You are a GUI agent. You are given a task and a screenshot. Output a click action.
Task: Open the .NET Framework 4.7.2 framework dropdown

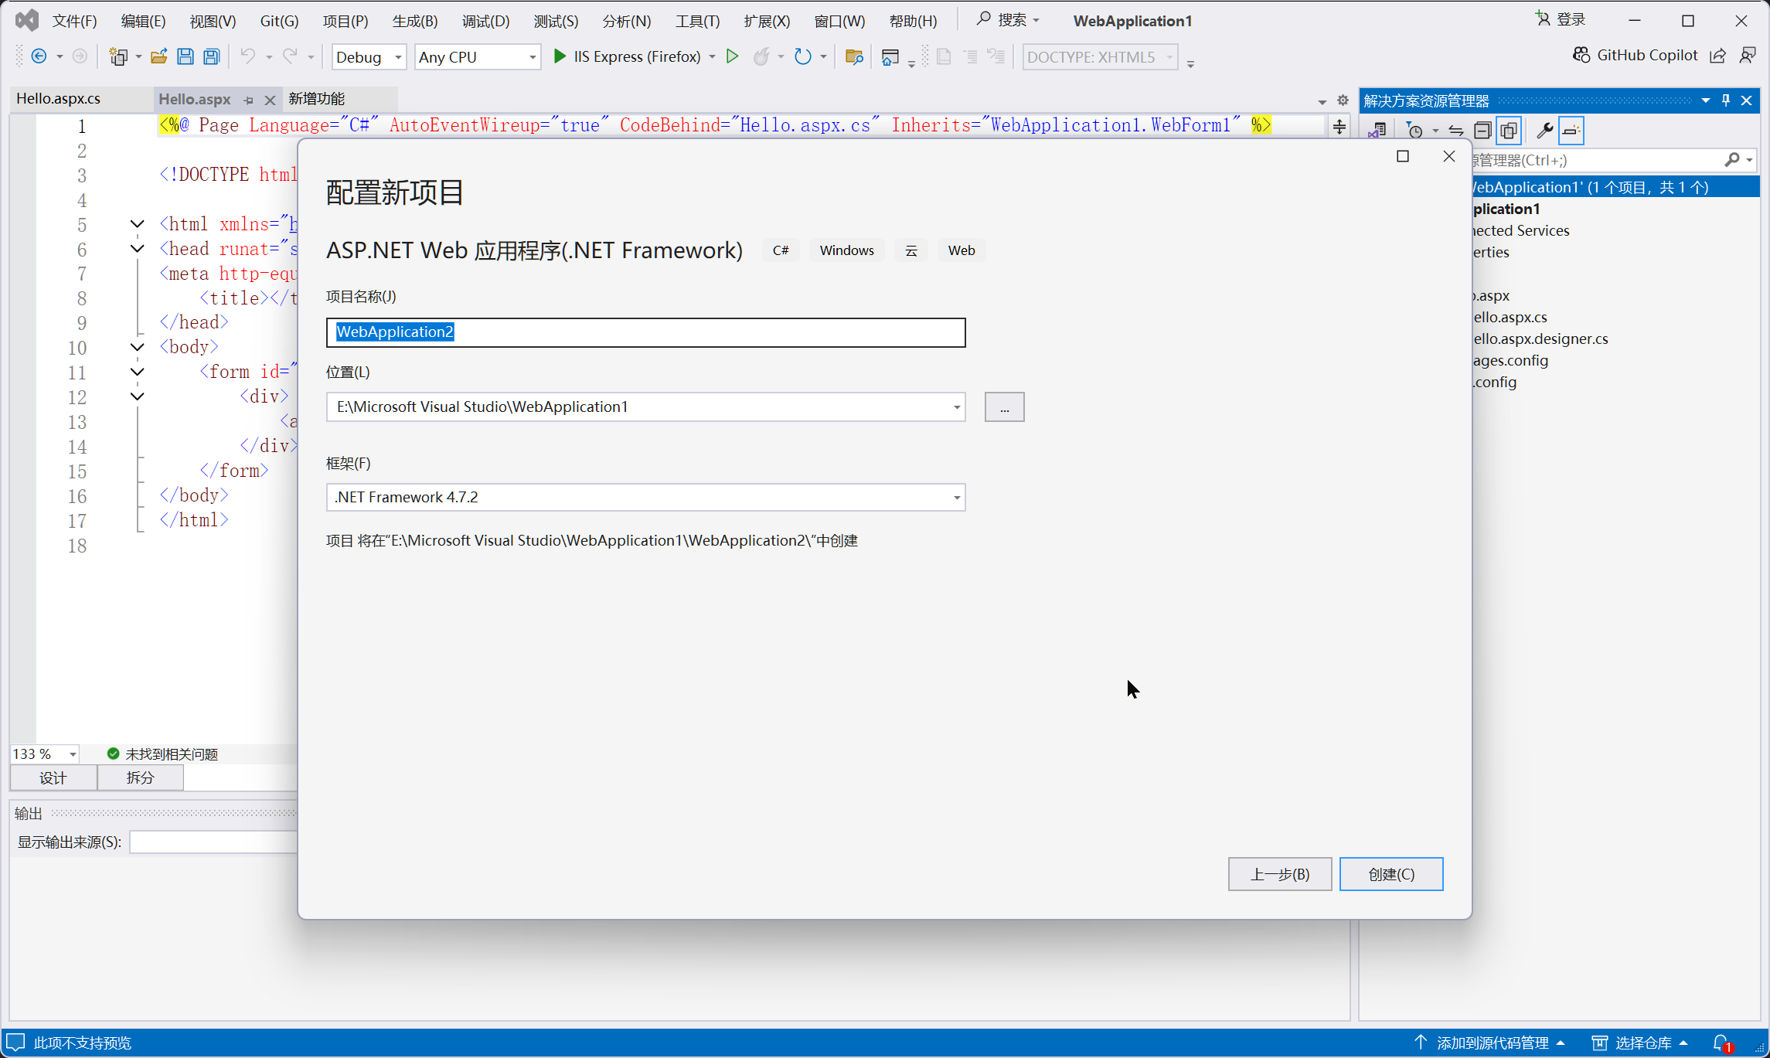click(956, 498)
